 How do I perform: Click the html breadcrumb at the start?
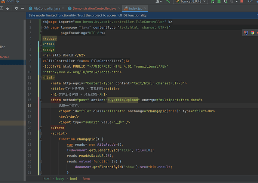(x=47, y=179)
